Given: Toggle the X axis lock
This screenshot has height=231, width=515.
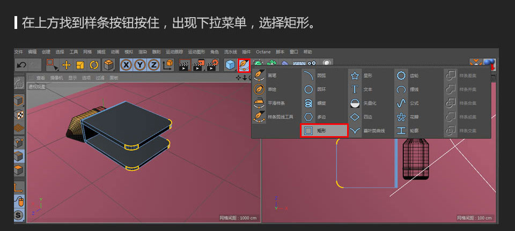Looking at the screenshot, I should (126, 65).
